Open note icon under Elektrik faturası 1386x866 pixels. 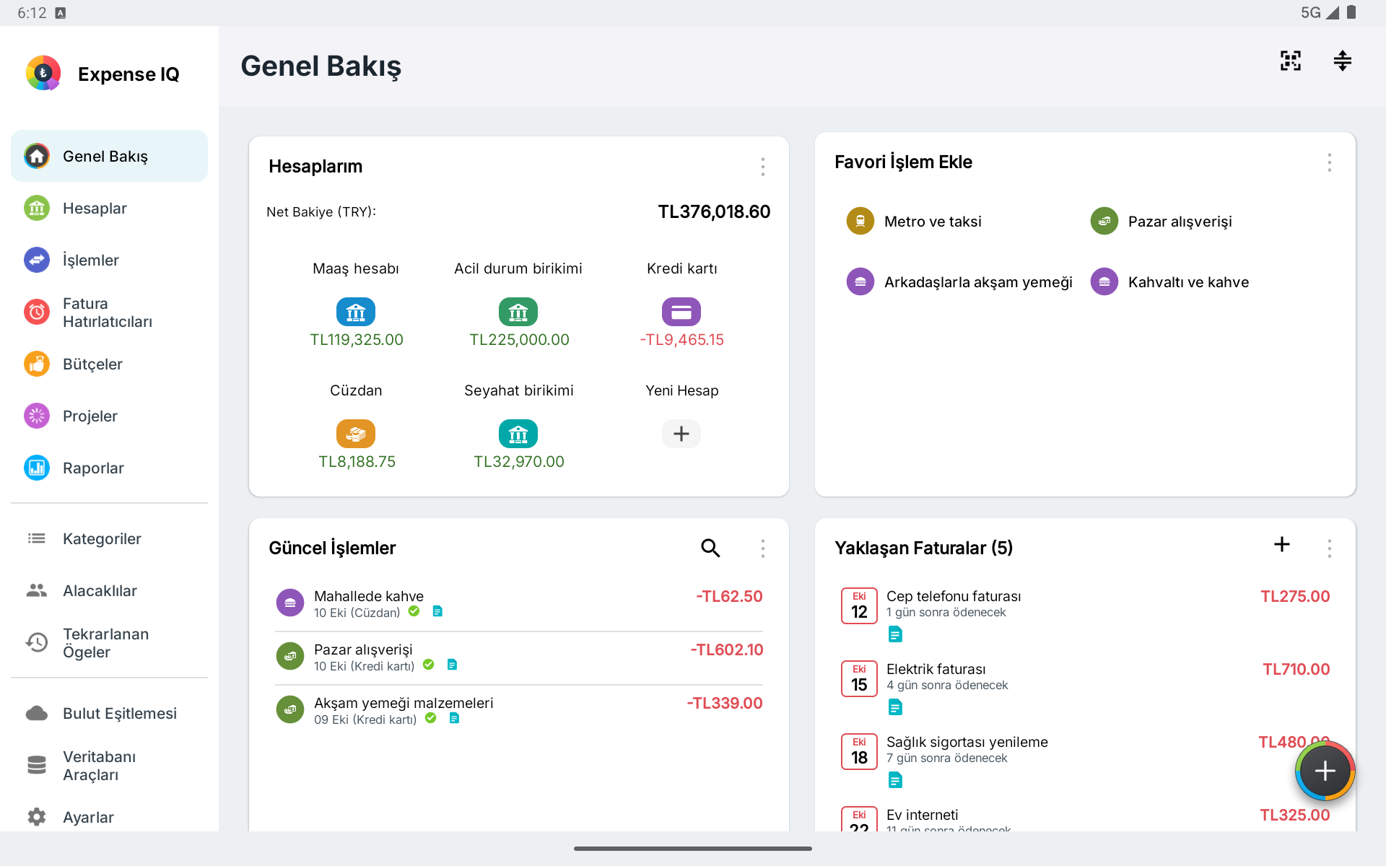point(895,707)
